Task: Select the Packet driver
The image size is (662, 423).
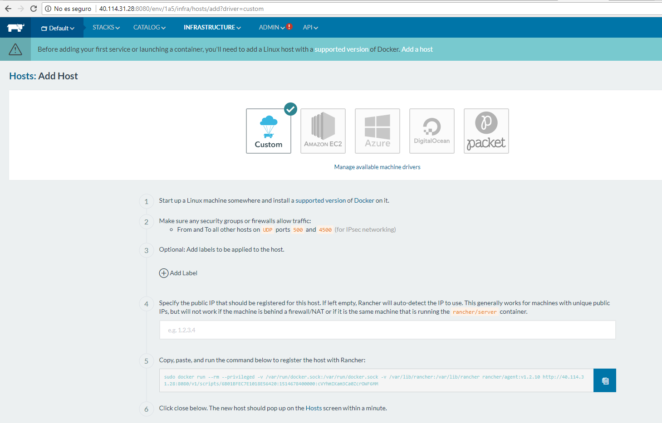Action: coord(486,131)
